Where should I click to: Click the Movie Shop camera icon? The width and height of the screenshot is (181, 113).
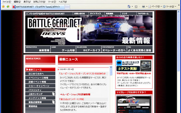[x=119, y=63]
